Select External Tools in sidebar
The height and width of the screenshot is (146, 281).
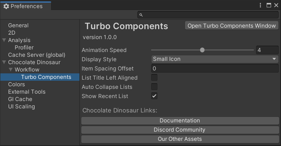click(x=27, y=91)
